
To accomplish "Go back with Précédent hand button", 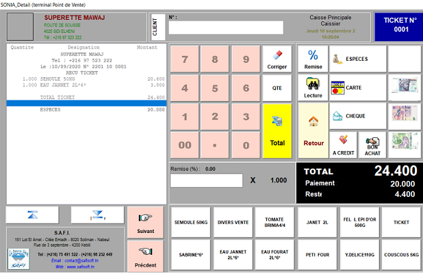I will (x=145, y=256).
